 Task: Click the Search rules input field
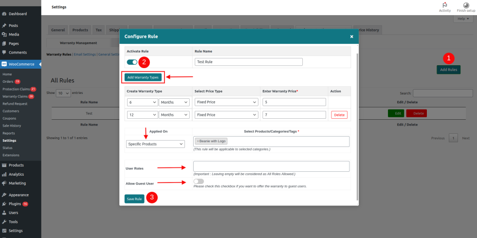pos(442,93)
